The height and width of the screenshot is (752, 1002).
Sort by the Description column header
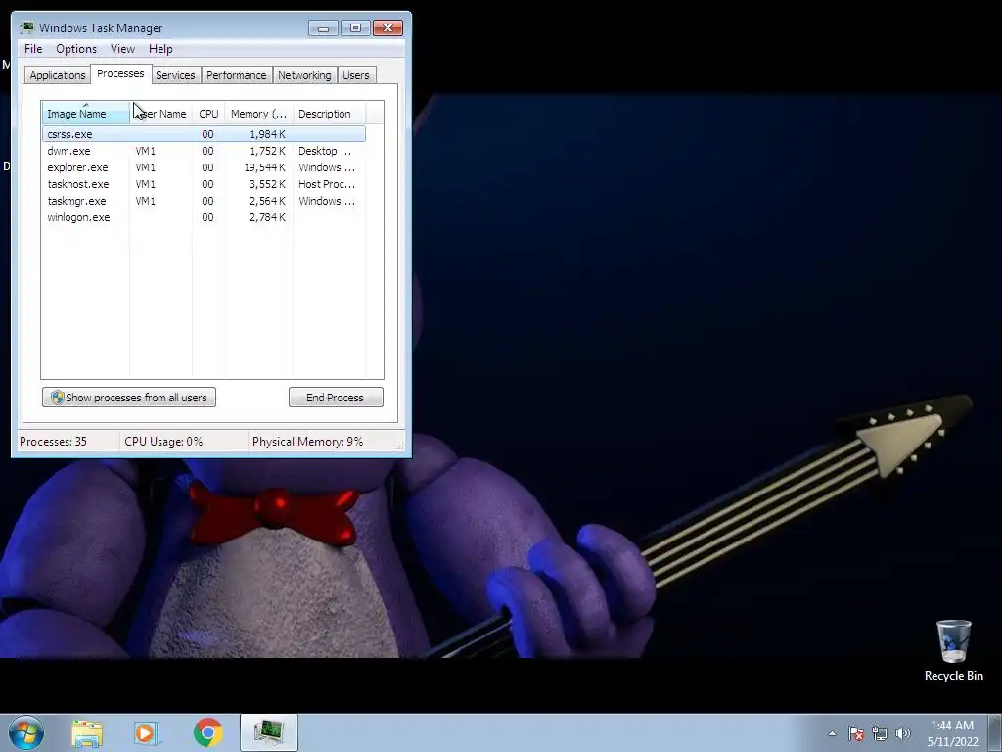pyautogui.click(x=329, y=114)
